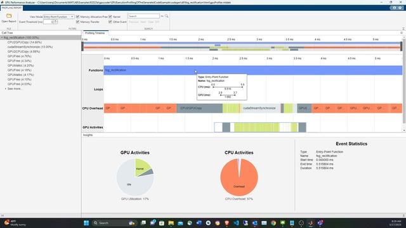Select the Profiling Timeline tab

(95, 33)
